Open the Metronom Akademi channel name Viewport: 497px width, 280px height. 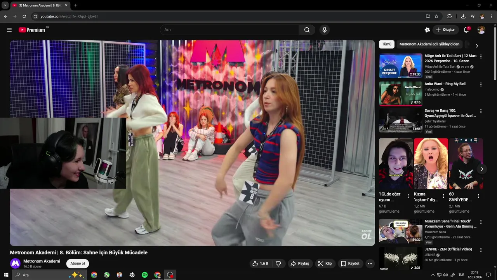coord(42,261)
